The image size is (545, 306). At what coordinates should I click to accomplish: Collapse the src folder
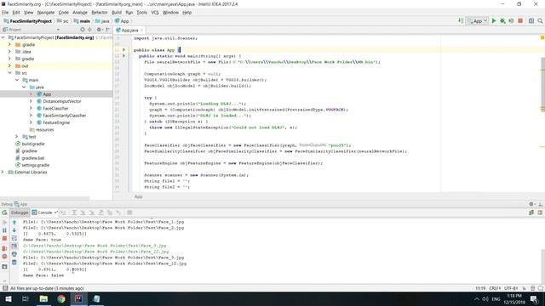(x=9, y=73)
